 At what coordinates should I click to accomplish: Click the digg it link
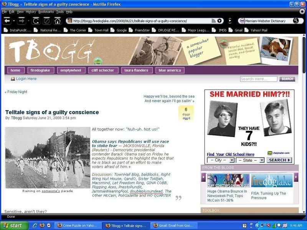coord(186,118)
